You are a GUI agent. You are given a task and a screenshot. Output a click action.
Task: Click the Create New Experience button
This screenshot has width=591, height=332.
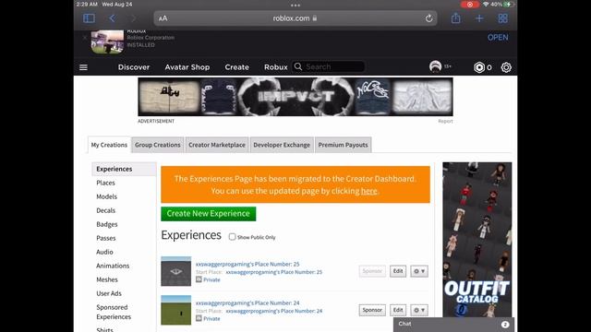209,213
